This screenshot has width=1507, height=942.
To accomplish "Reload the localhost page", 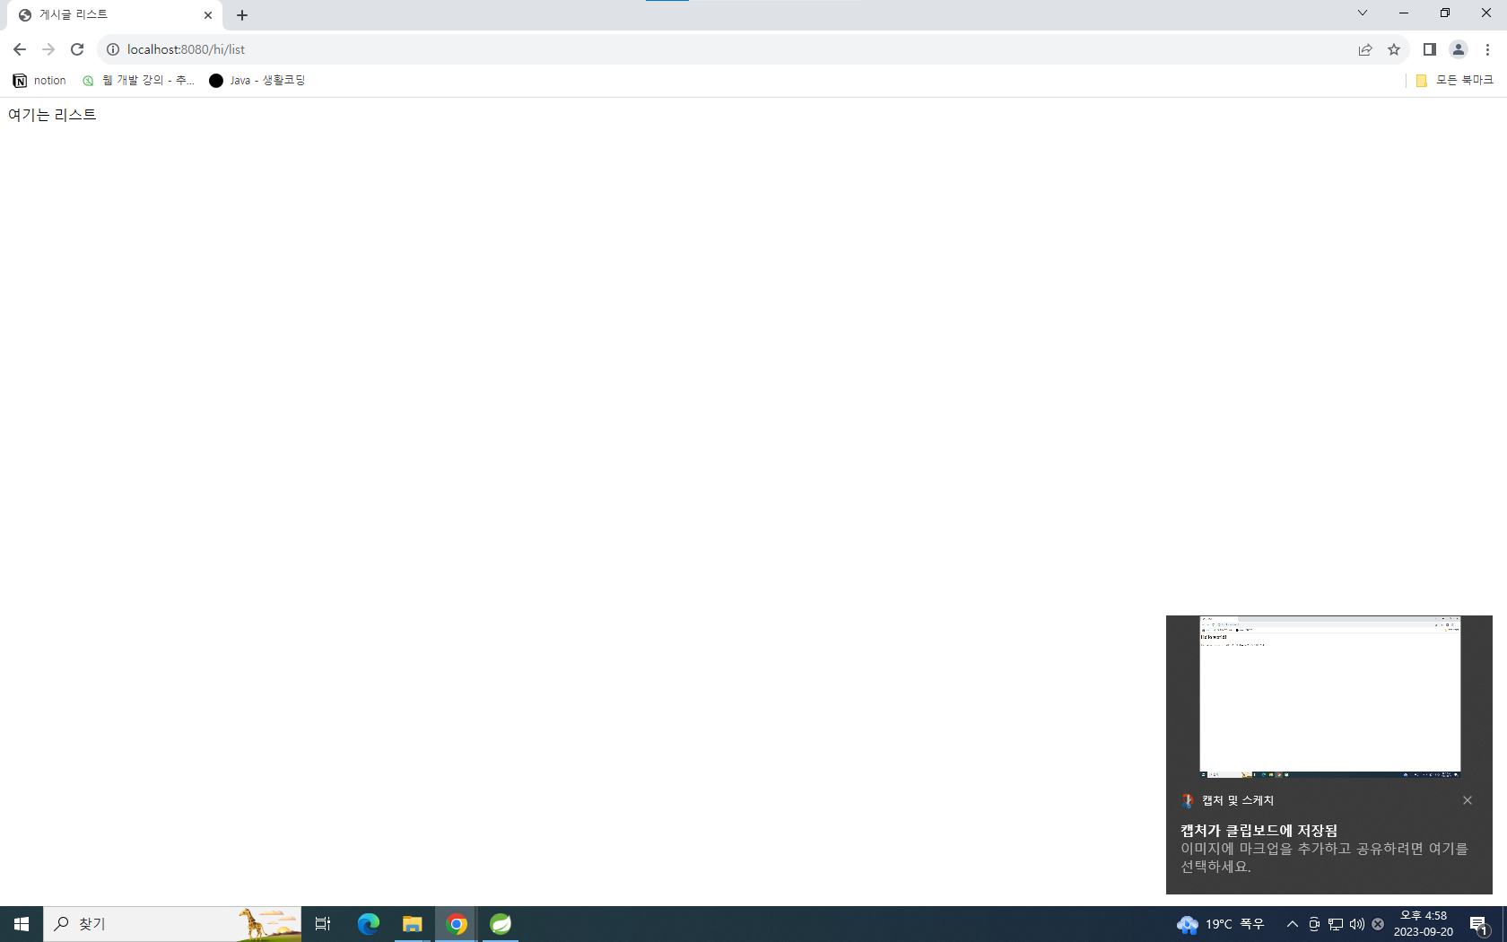I will [x=77, y=49].
